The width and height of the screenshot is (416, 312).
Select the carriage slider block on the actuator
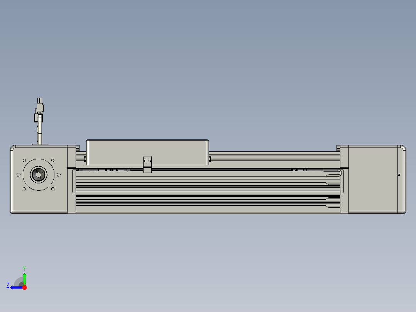147,153
